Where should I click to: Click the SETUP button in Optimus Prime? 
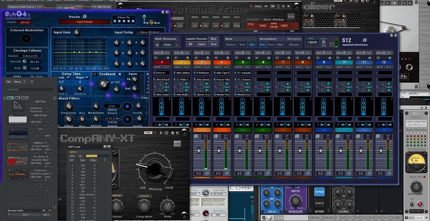(x=291, y=17)
